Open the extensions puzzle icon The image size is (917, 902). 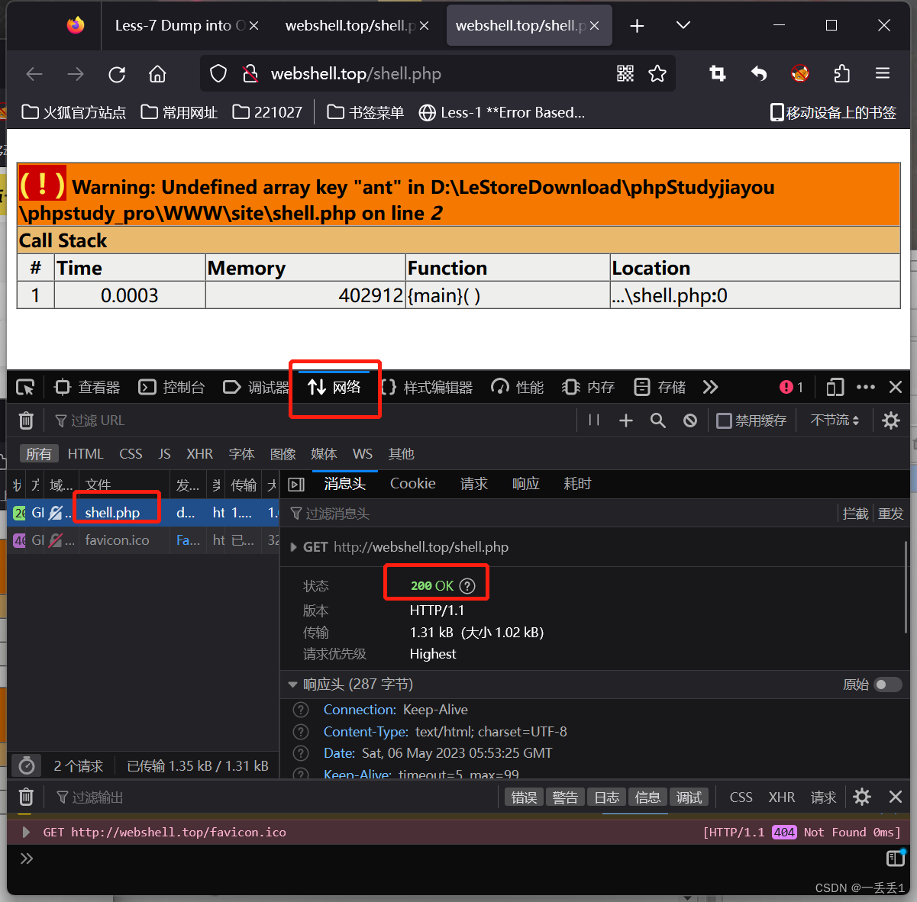coord(841,73)
